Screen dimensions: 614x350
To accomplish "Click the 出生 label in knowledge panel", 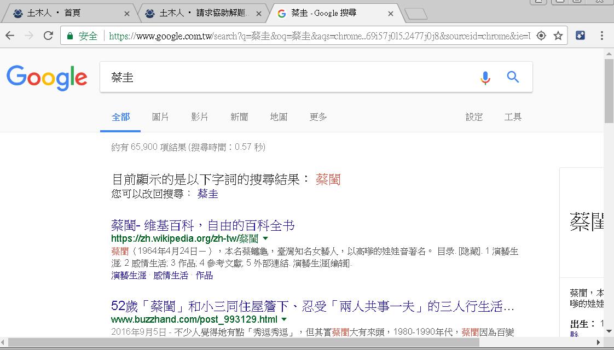I will [x=582, y=324].
